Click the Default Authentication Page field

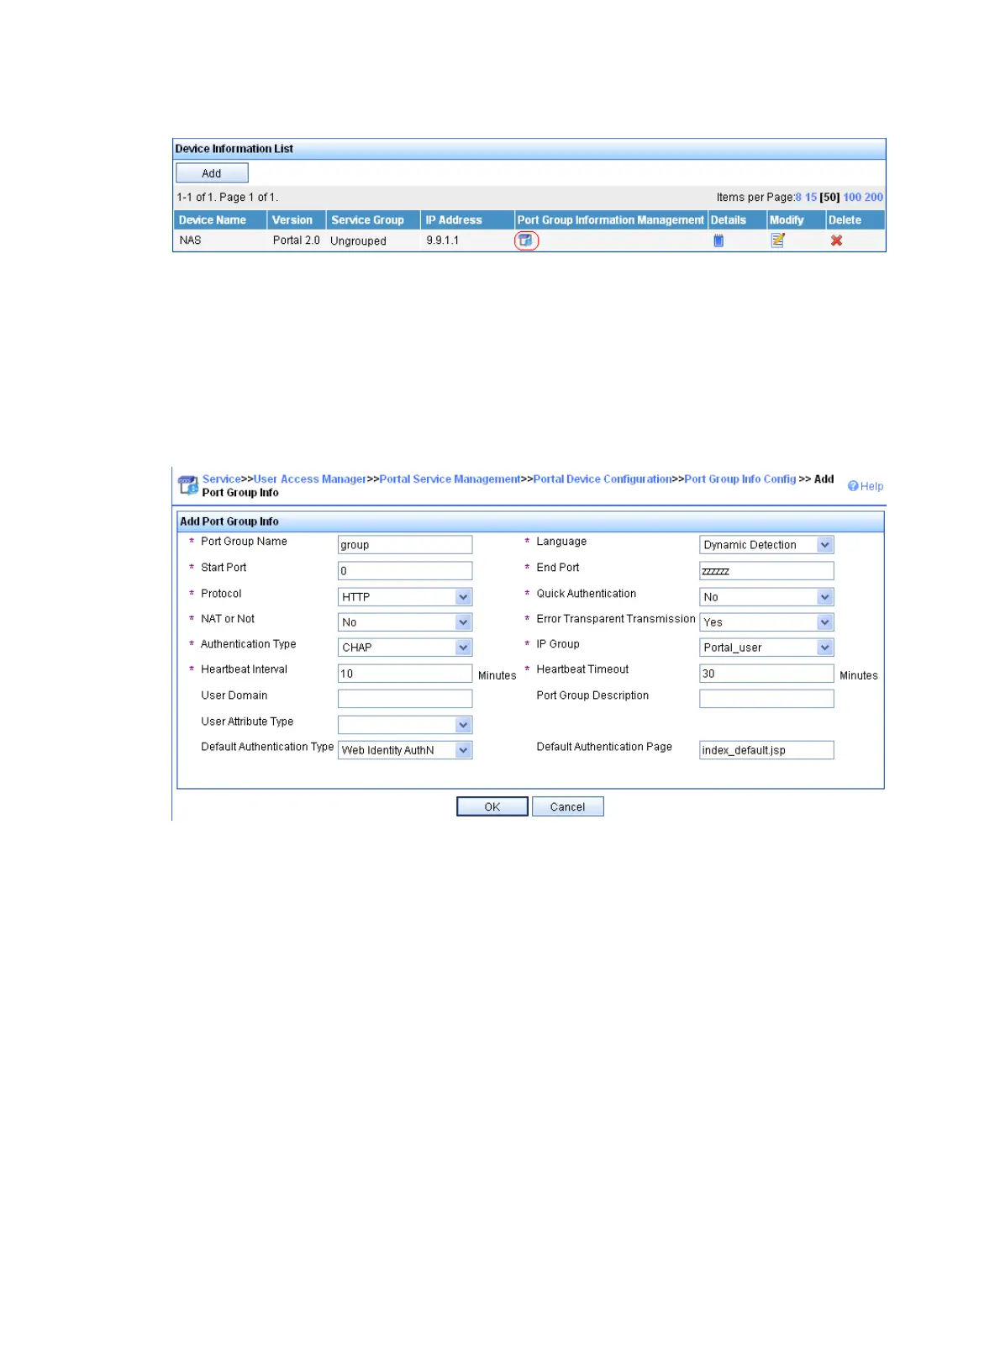[766, 750]
